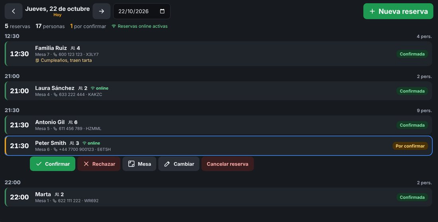
Task: Click booking code E6T5H
Action: (x=104, y=149)
